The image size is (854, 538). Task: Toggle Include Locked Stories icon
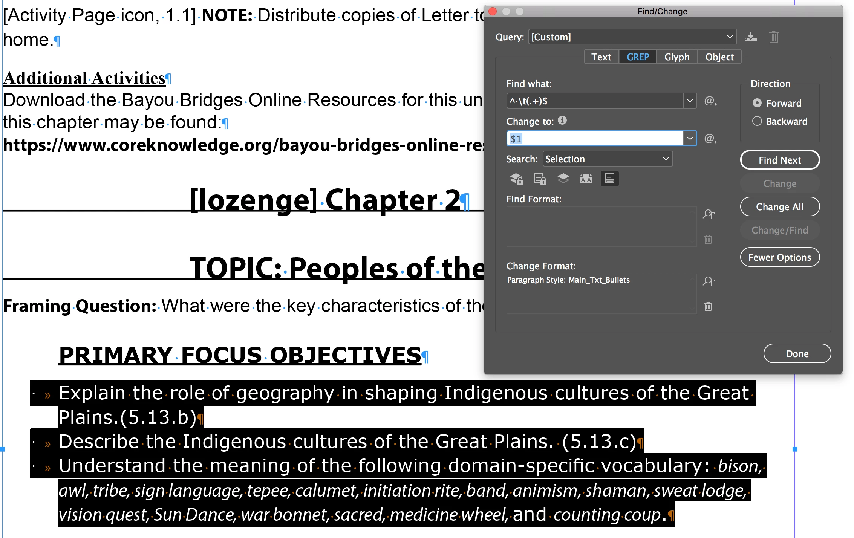click(x=540, y=178)
